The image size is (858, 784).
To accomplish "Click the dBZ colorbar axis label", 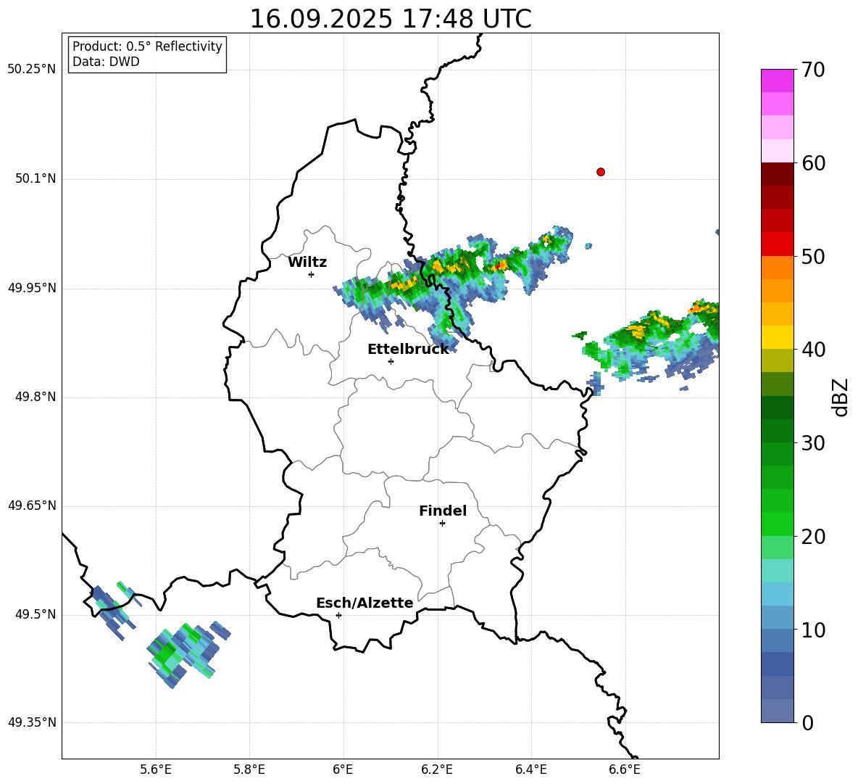I will pos(839,397).
